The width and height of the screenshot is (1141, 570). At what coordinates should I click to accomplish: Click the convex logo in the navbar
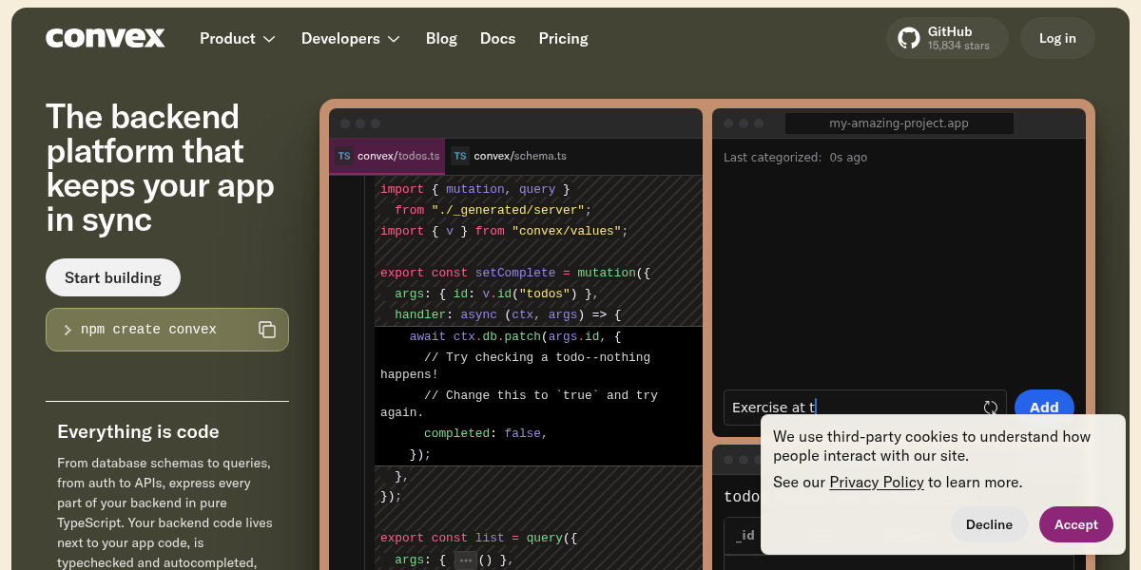[x=105, y=38]
